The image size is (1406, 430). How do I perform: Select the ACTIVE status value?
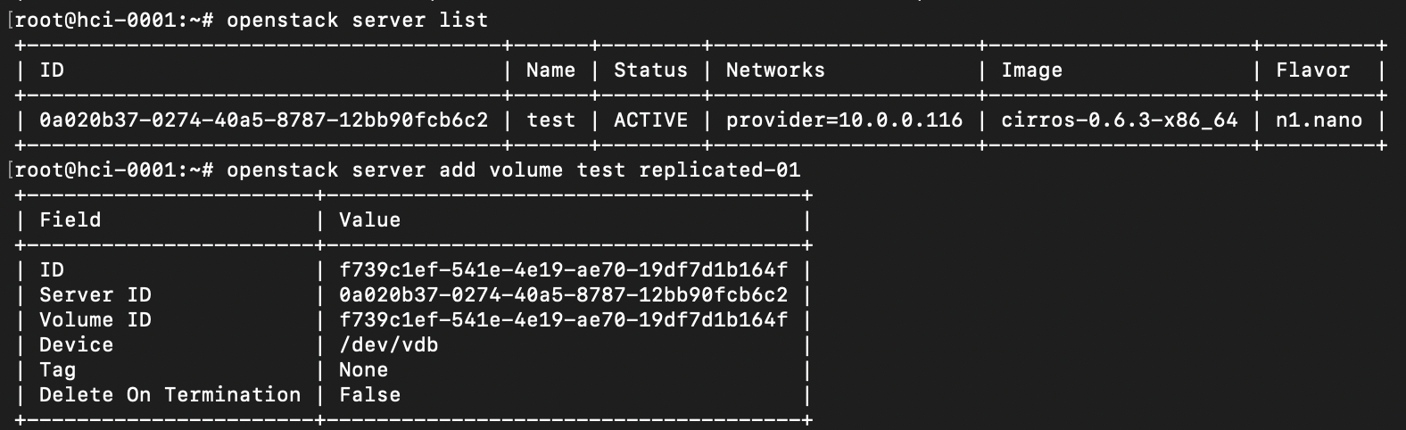[x=650, y=120]
